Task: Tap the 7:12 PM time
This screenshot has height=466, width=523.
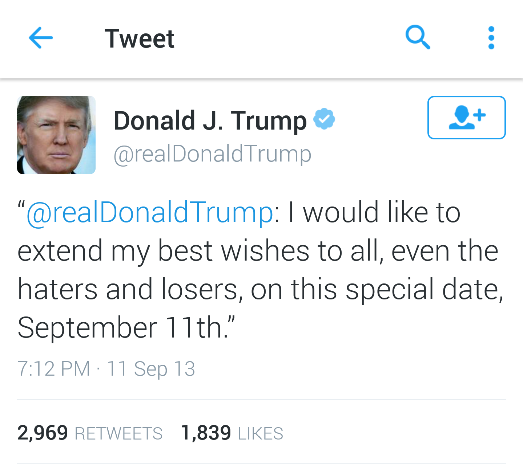Action: [53, 369]
